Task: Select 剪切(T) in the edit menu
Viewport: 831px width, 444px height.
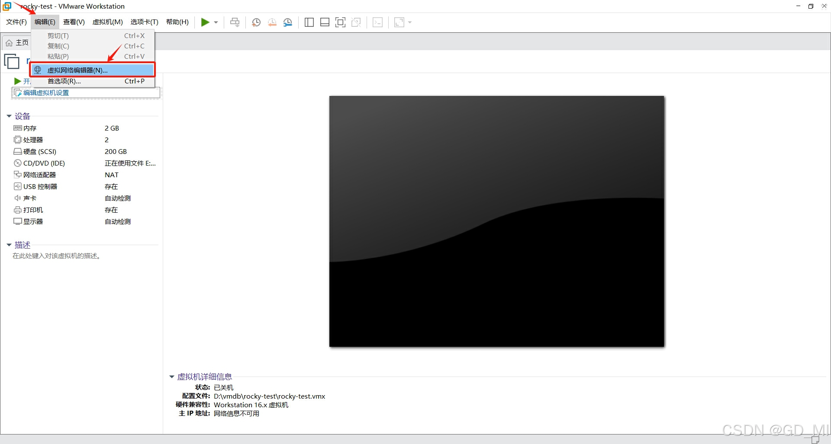Action: (93, 36)
